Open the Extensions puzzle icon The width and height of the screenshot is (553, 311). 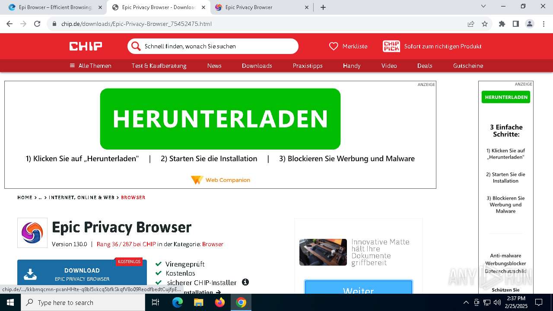pyautogui.click(x=502, y=24)
